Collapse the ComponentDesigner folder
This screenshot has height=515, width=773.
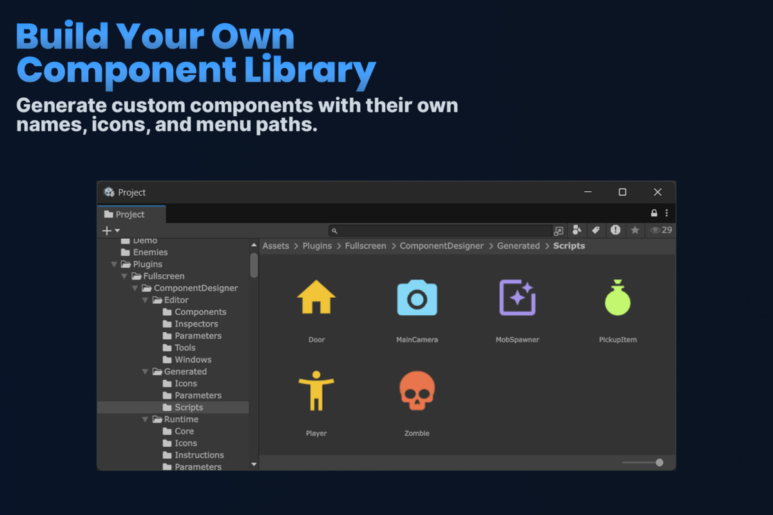[x=135, y=288]
